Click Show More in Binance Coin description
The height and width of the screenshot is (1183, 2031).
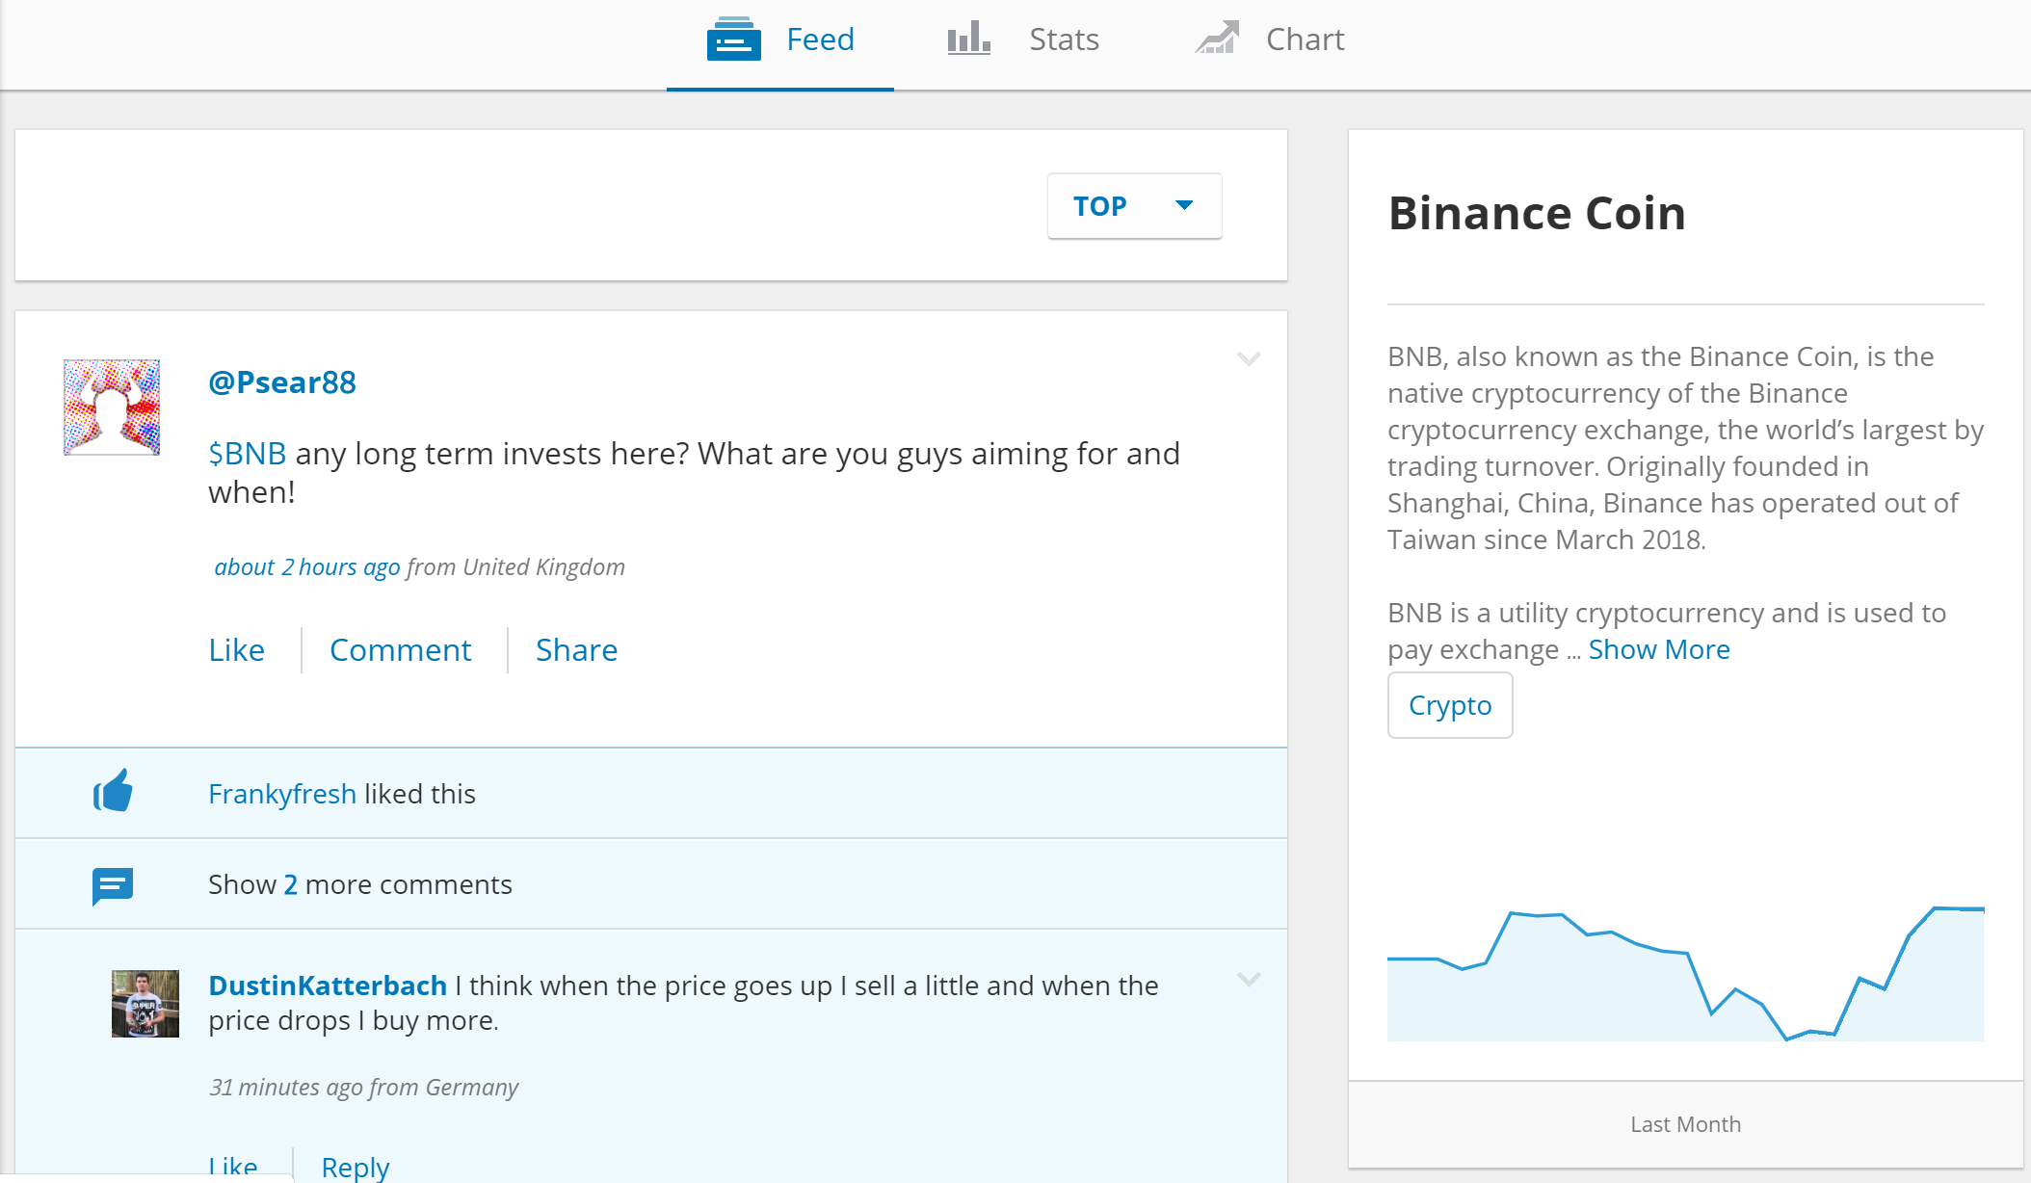(1659, 649)
